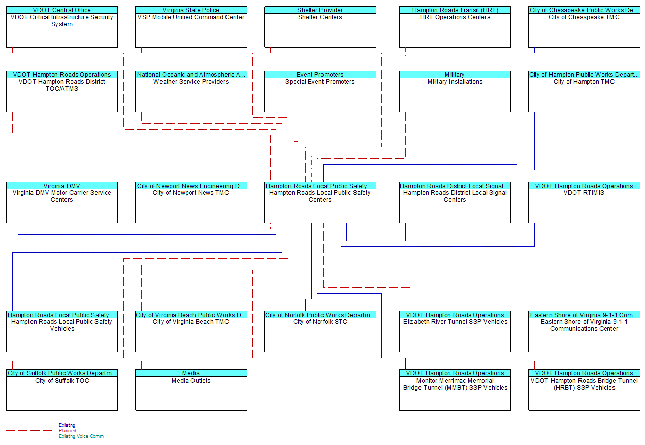This screenshot has width=645, height=445.
Task: Select the 'Hampton Roads Transit (HRT)' header
Action: (x=455, y=10)
